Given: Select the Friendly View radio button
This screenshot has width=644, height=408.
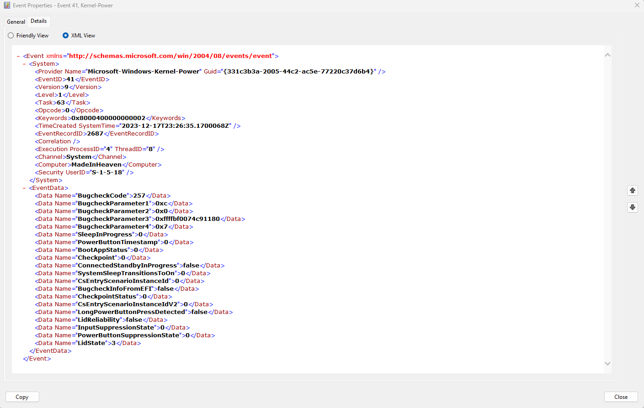Looking at the screenshot, I should pyautogui.click(x=11, y=36).
